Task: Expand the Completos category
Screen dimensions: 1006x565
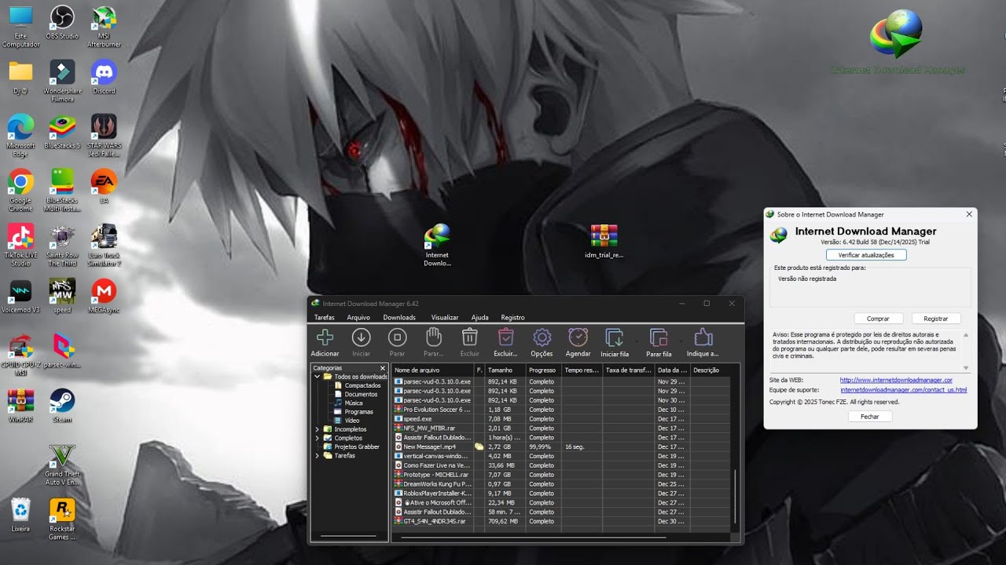Action: [x=318, y=438]
